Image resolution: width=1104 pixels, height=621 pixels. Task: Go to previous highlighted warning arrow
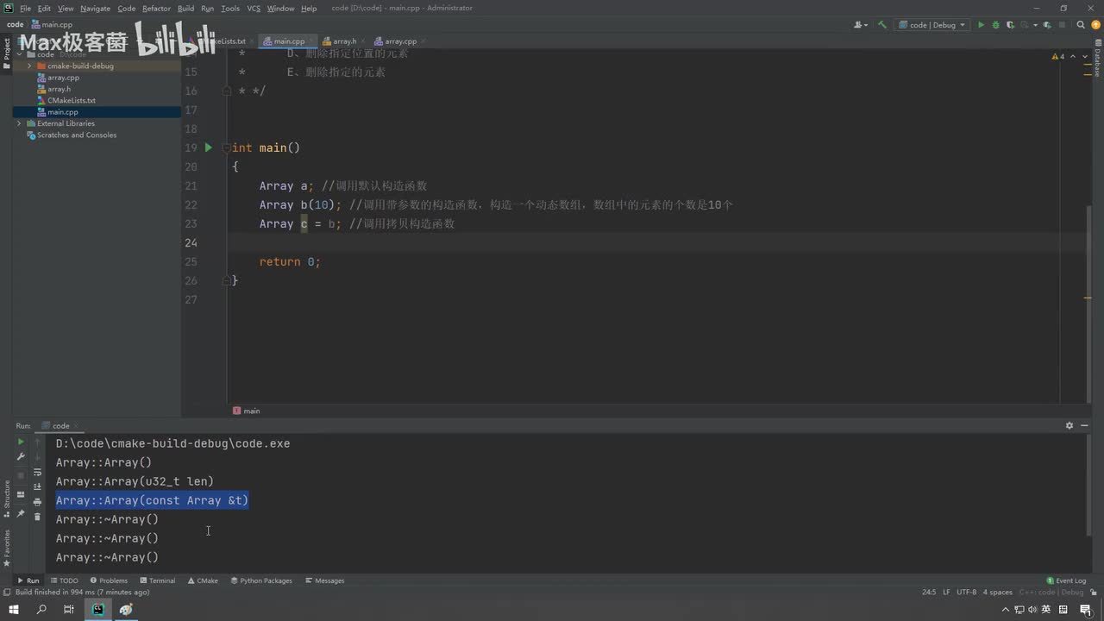point(1073,56)
